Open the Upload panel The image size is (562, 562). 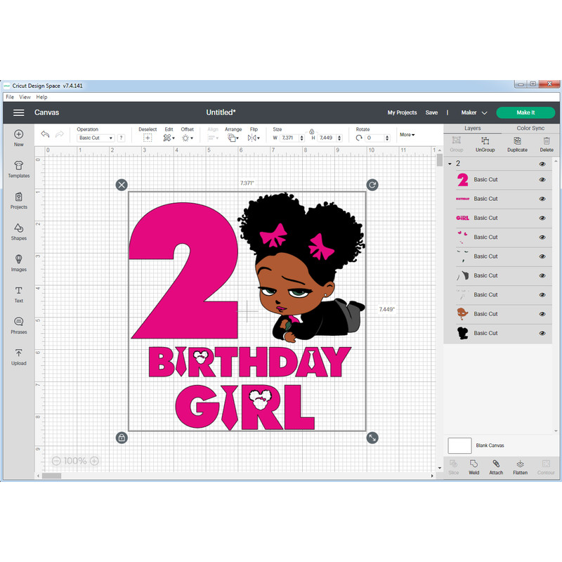coord(19,358)
